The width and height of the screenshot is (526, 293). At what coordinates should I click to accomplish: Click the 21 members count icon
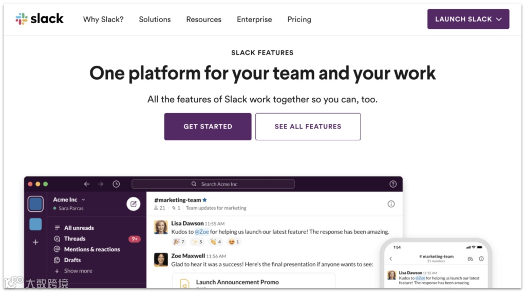[x=159, y=208]
